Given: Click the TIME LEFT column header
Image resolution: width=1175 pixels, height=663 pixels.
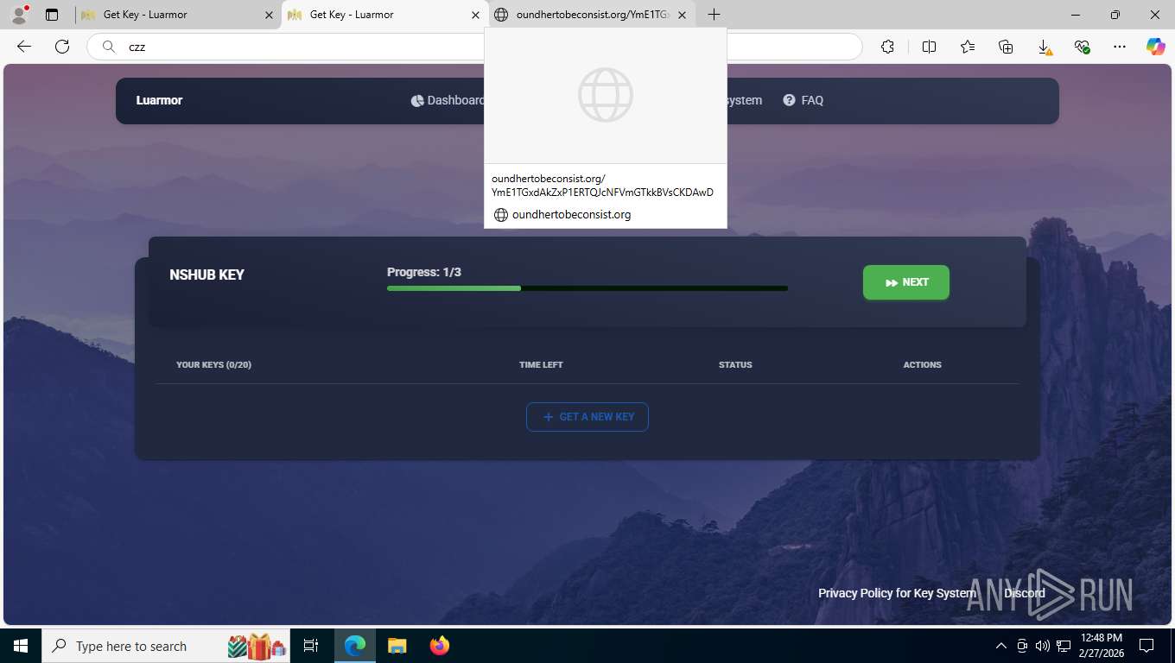Looking at the screenshot, I should pyautogui.click(x=541, y=364).
